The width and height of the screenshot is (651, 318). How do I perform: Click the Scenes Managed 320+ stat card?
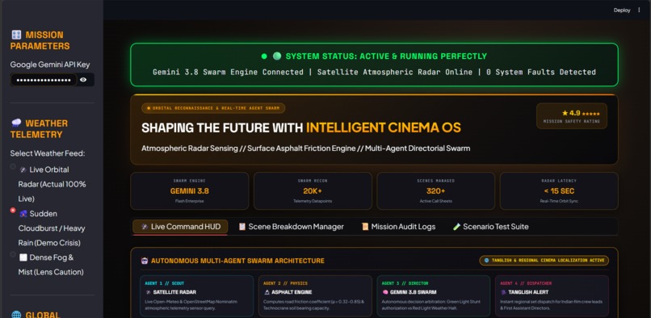[435, 191]
